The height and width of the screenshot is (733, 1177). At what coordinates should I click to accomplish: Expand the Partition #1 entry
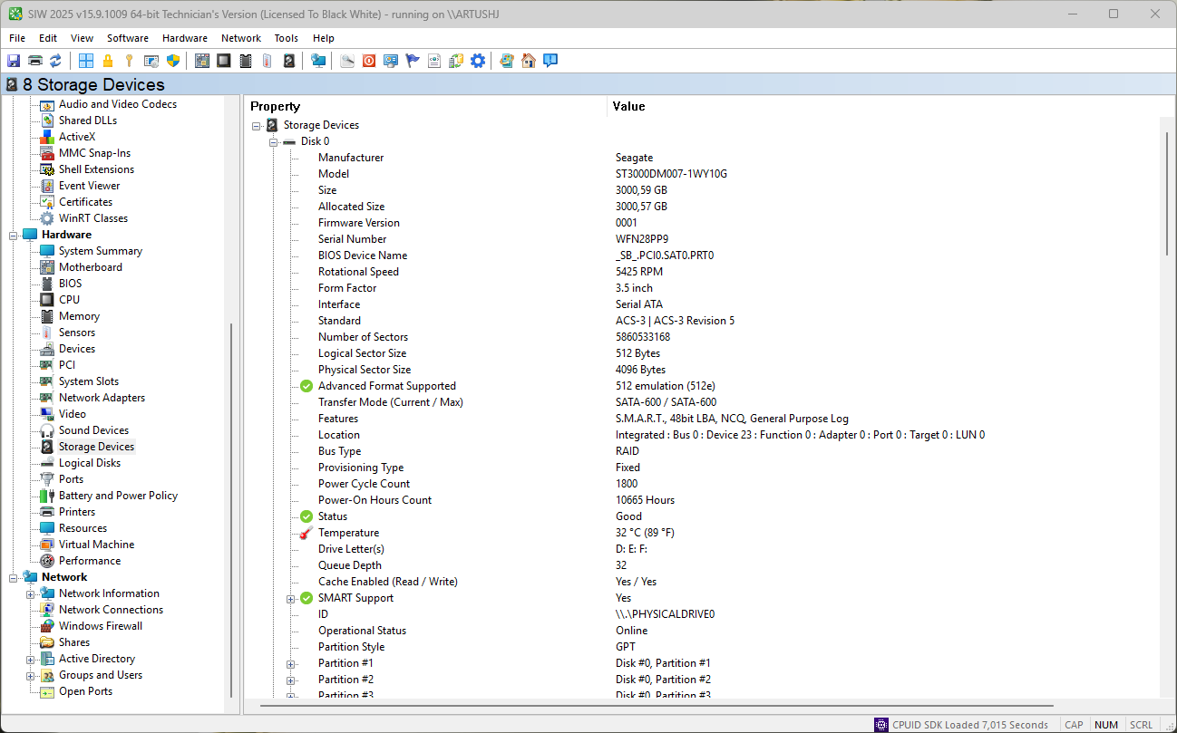(291, 664)
